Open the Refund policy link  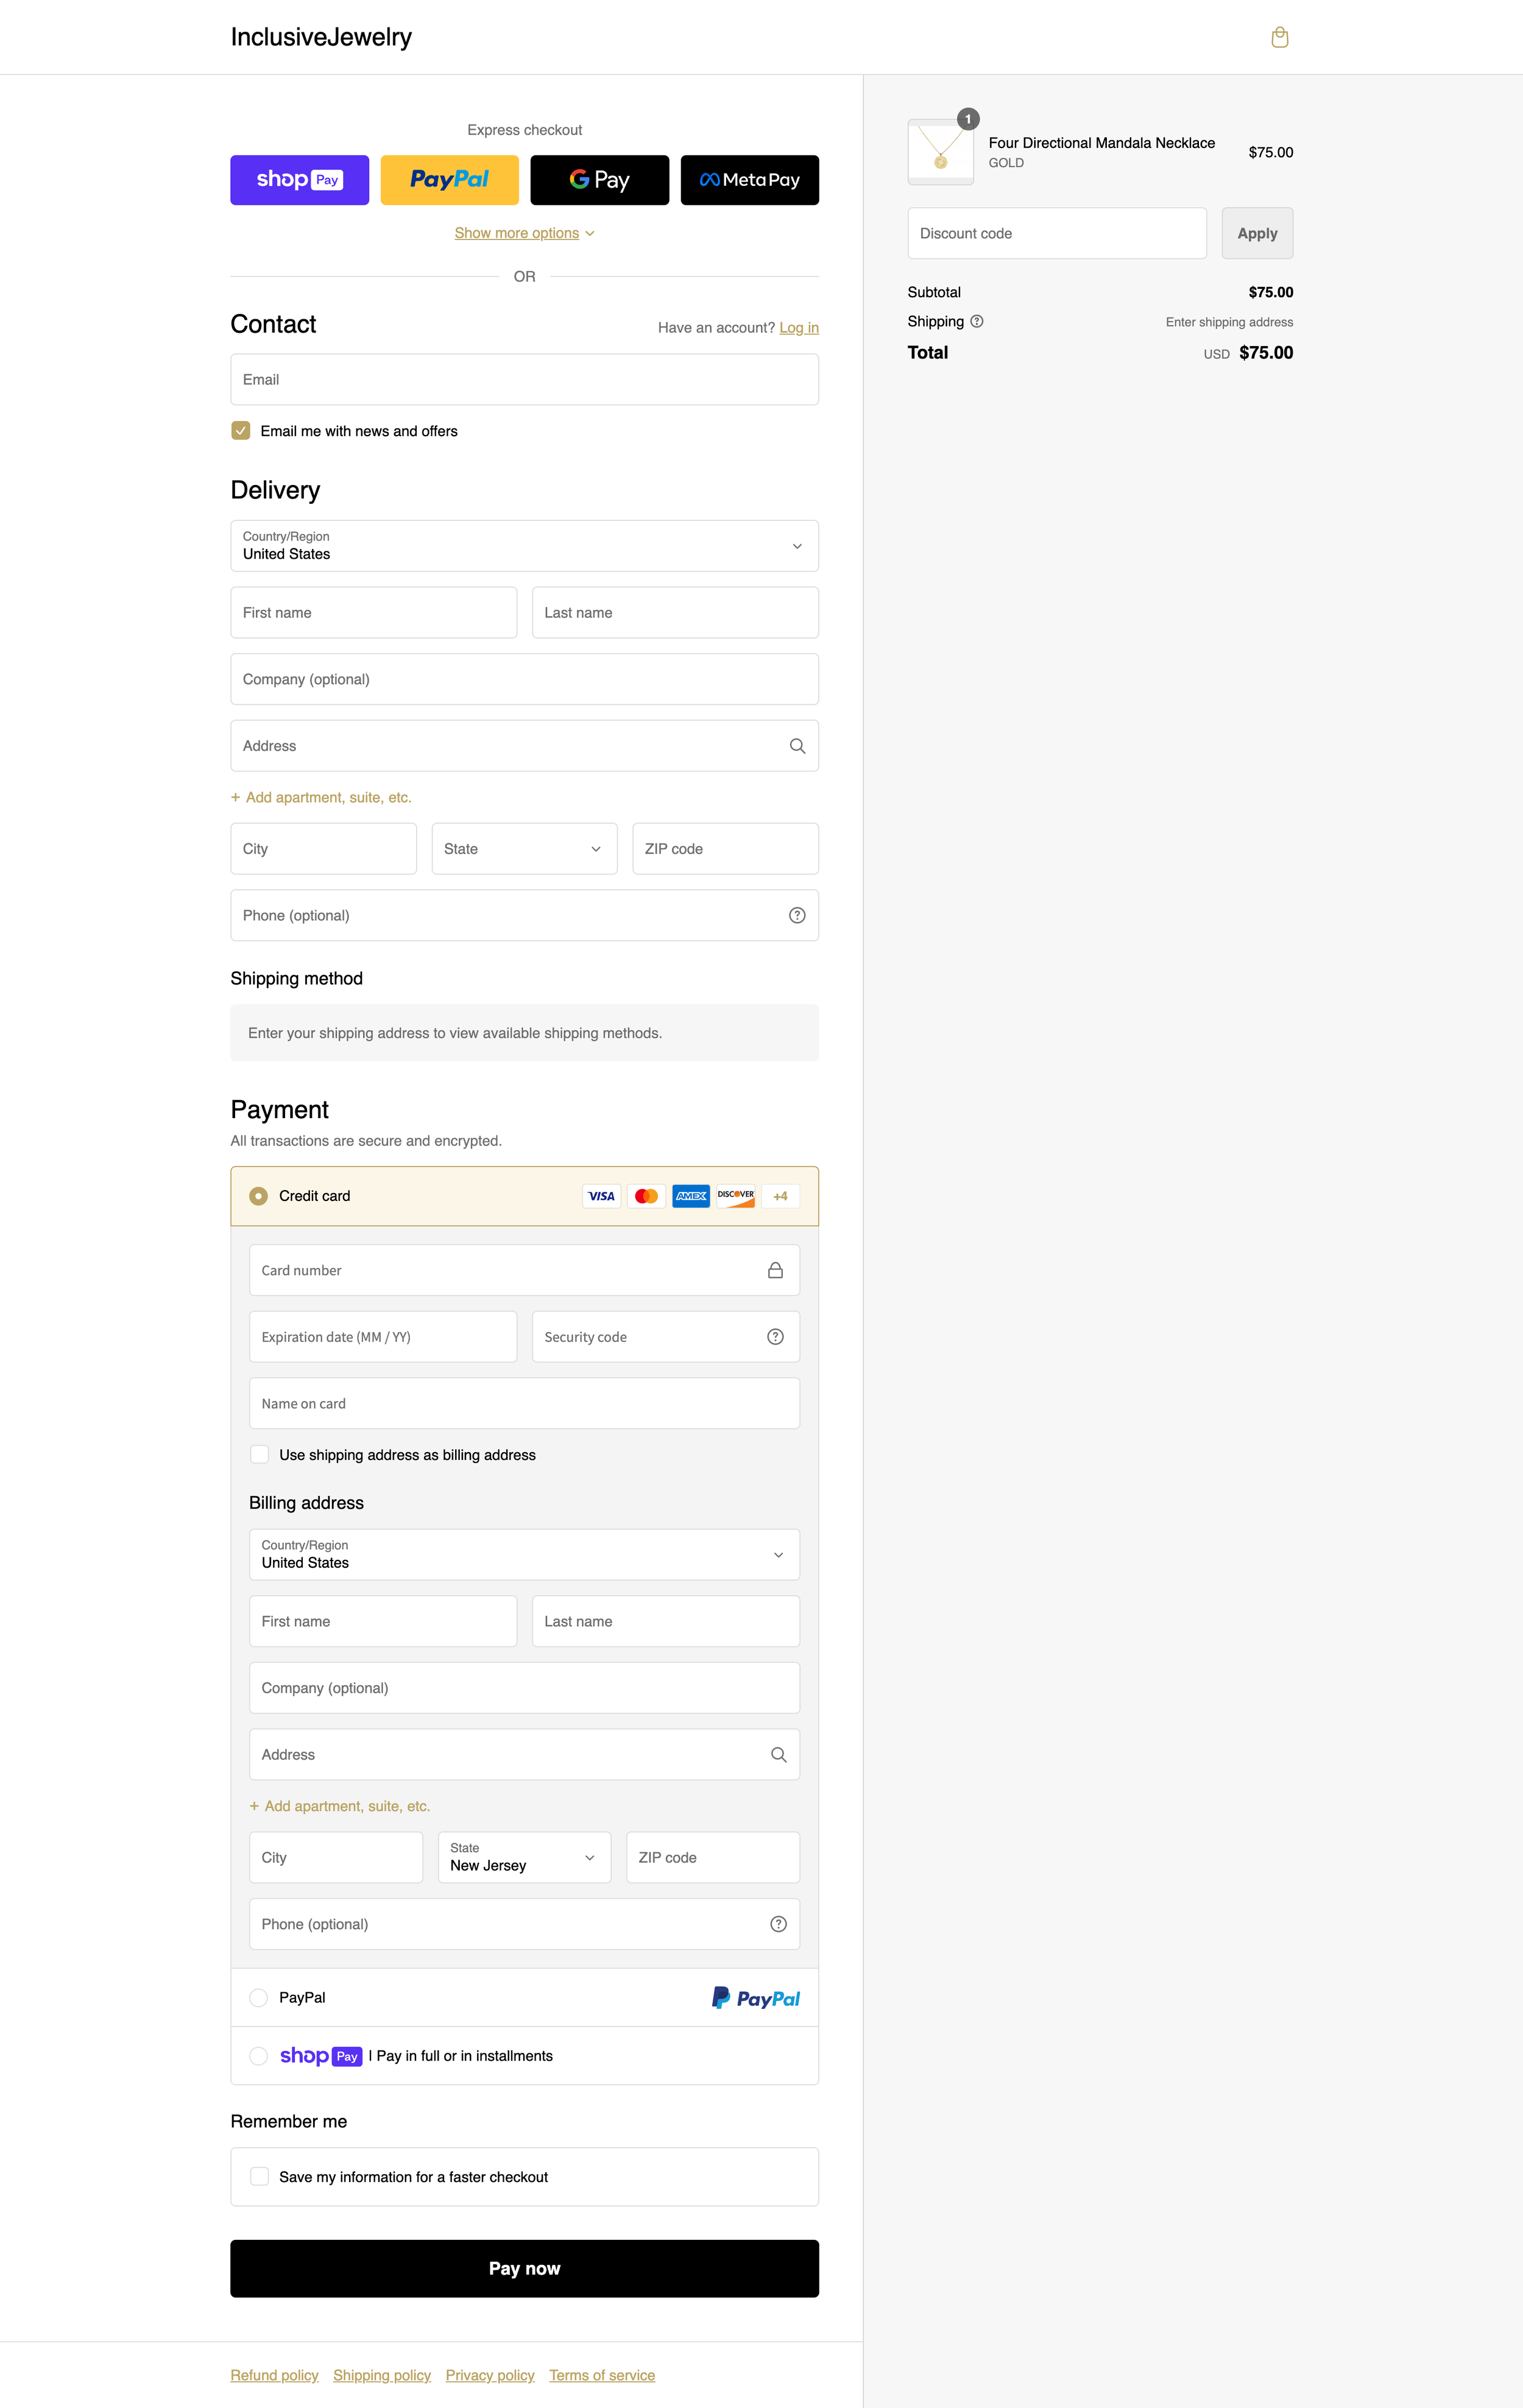click(274, 2375)
